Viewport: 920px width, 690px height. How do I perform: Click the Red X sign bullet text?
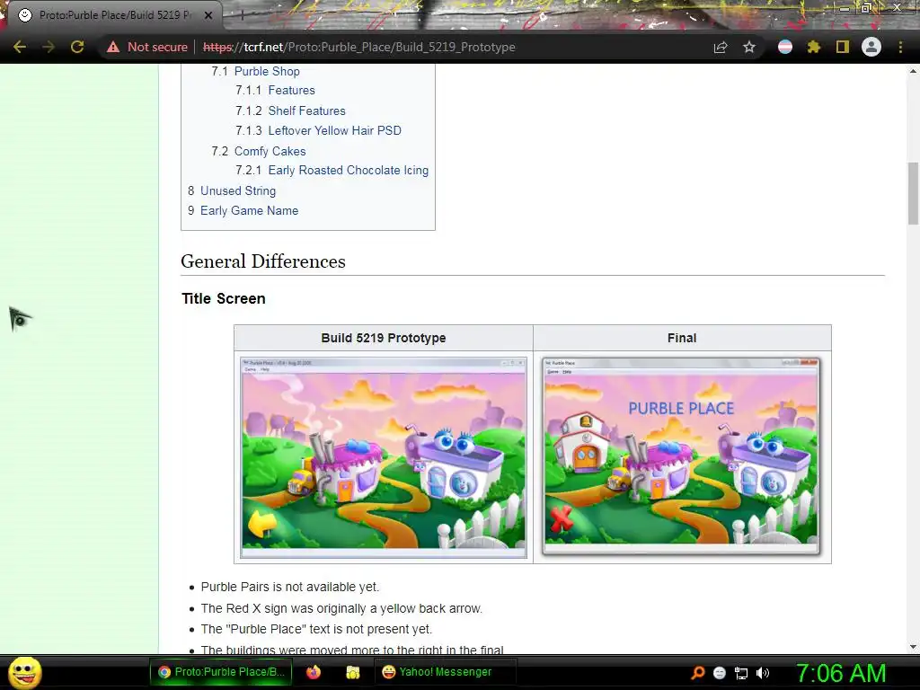click(341, 608)
